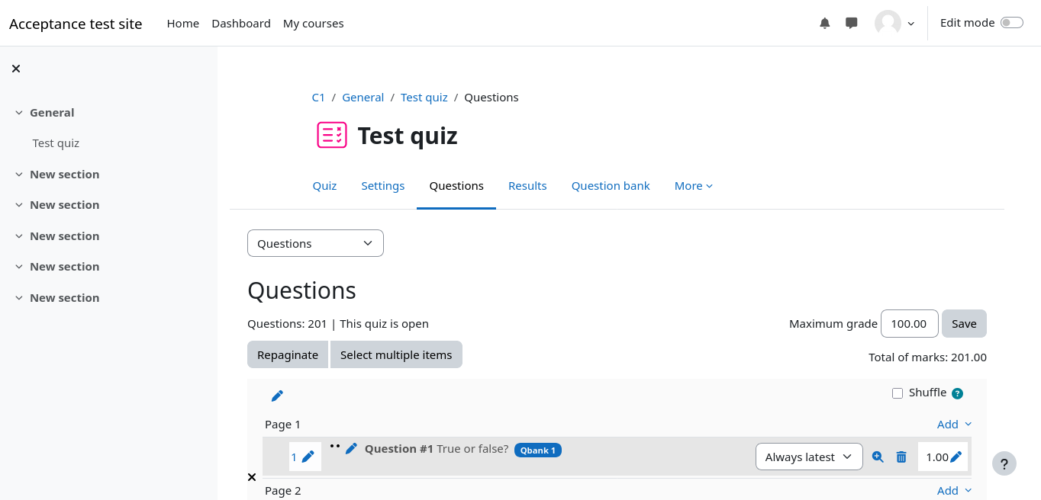Click the Repaginate button
This screenshot has height=500, width=1041.
pos(288,354)
